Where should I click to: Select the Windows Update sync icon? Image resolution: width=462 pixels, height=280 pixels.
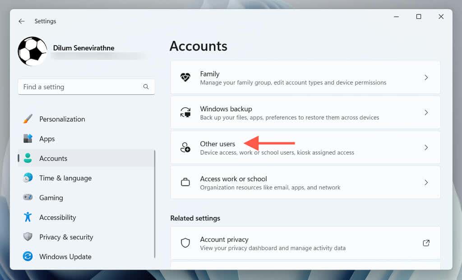click(28, 257)
